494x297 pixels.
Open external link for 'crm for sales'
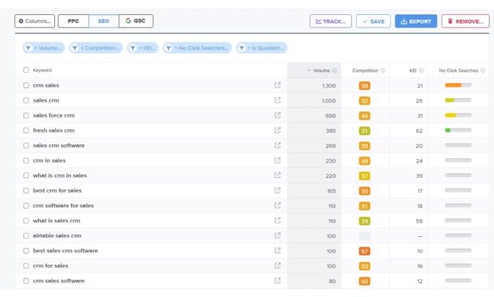[277, 266]
